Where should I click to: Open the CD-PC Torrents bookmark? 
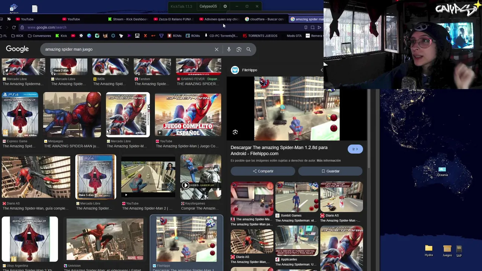(221, 36)
